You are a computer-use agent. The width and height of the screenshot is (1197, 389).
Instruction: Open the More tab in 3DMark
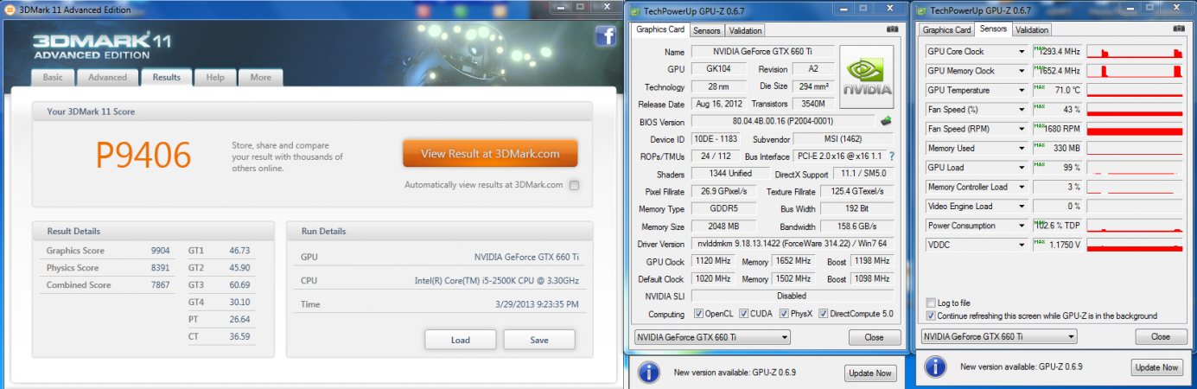(260, 77)
